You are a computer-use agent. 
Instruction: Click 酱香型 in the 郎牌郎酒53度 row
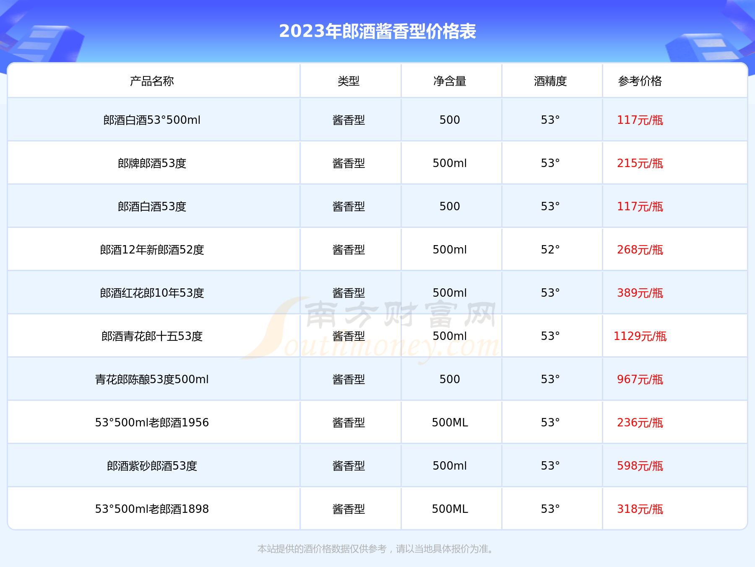pyautogui.click(x=349, y=163)
